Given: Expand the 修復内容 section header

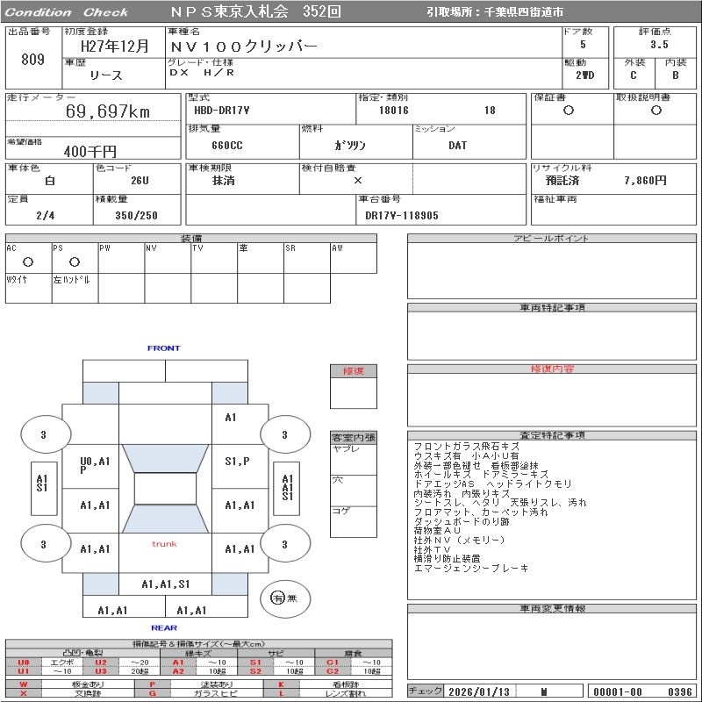Looking at the screenshot, I should click(x=553, y=369).
